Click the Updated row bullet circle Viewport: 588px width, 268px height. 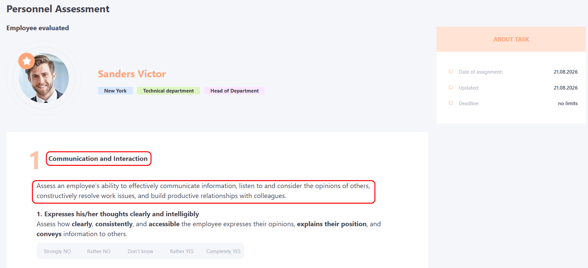451,88
